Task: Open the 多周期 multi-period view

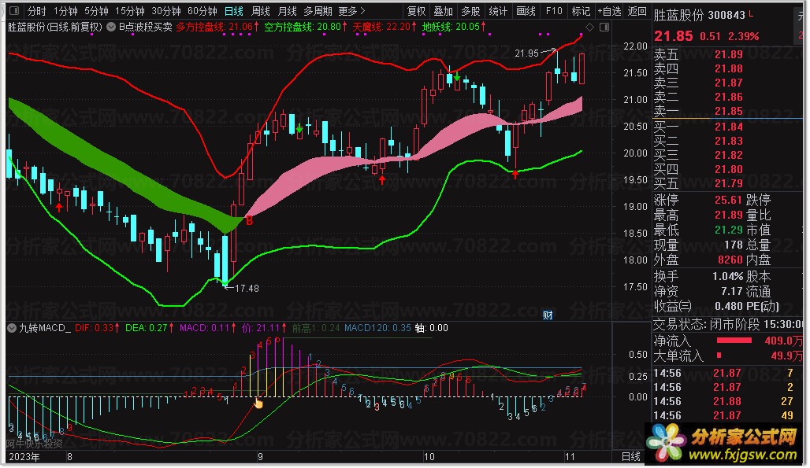Action: click(x=318, y=11)
